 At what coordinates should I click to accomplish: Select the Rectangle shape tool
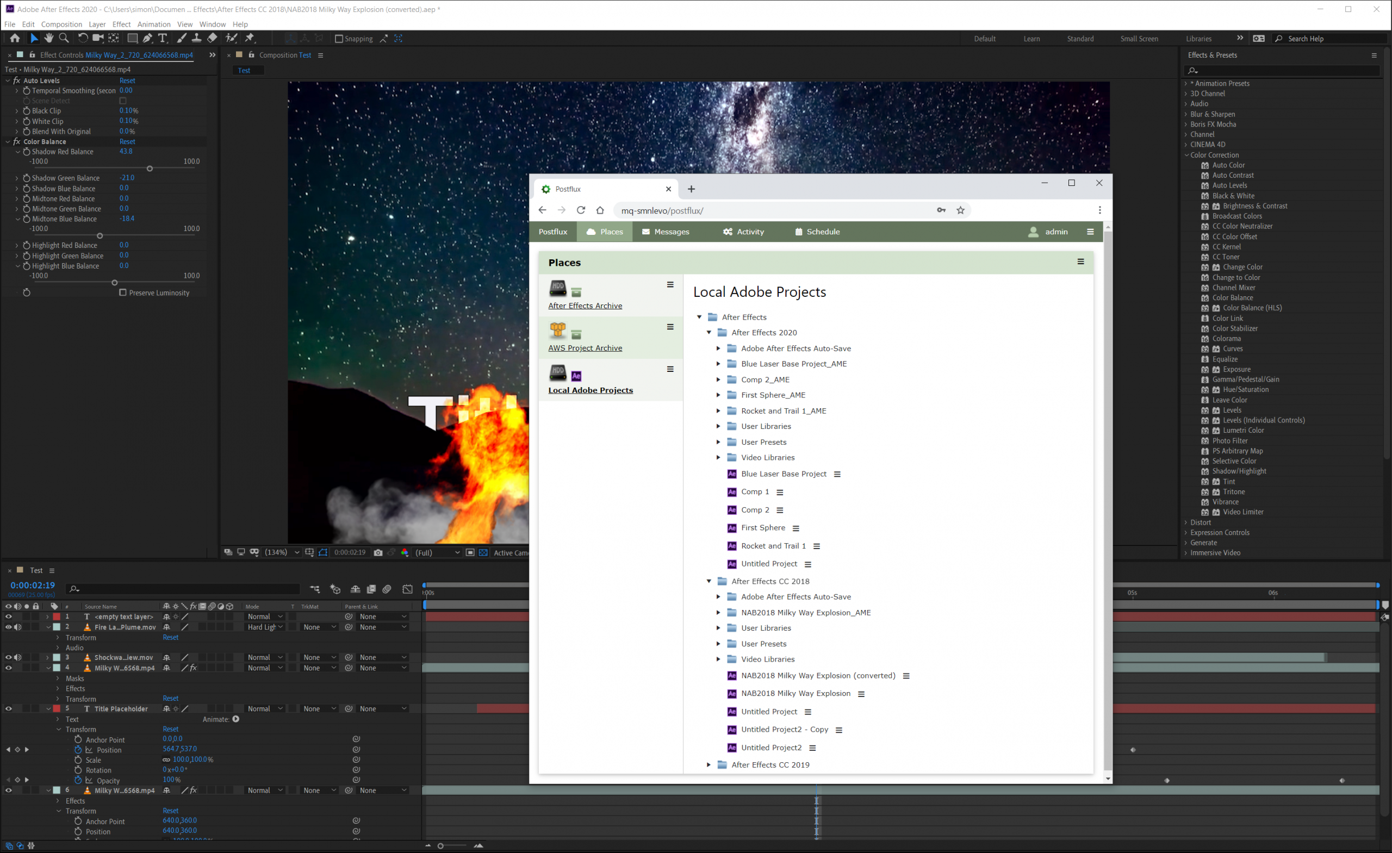pos(132,39)
